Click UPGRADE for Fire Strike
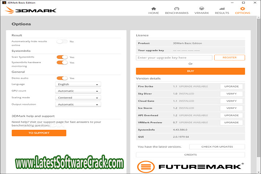Screen dimensions: 261x174 point(231,86)
